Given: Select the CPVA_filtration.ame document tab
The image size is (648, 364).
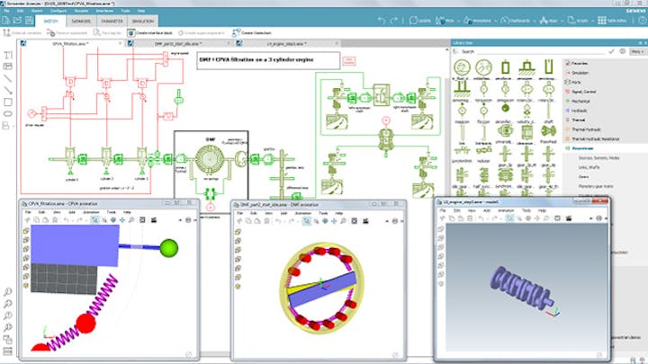Looking at the screenshot, I should (70, 43).
